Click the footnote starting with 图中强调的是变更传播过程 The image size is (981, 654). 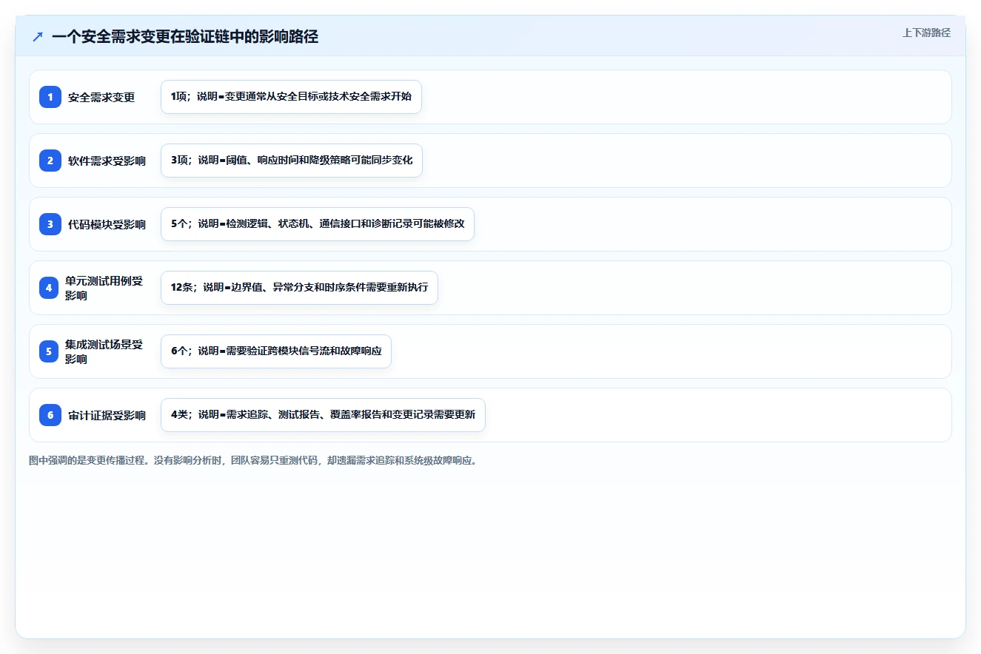point(254,460)
